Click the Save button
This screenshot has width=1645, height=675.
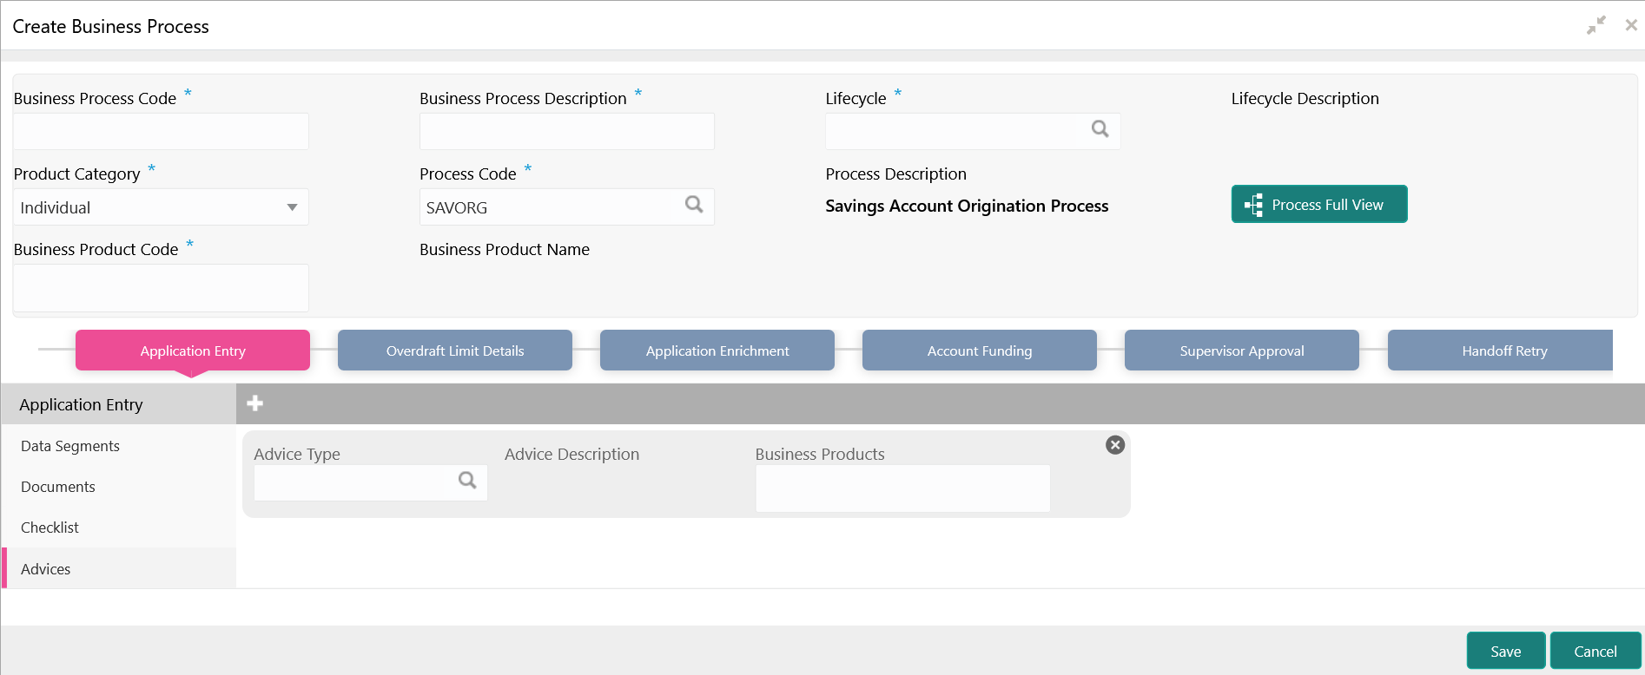[x=1505, y=652]
